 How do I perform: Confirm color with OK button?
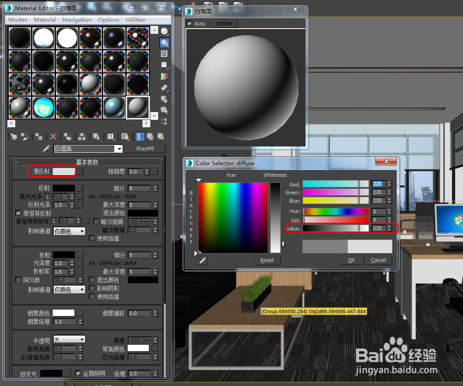pos(351,260)
